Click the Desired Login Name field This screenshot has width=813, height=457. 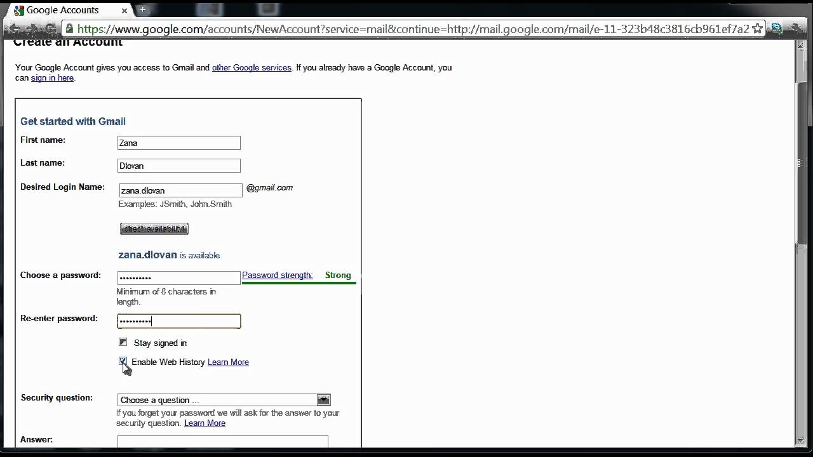[180, 190]
